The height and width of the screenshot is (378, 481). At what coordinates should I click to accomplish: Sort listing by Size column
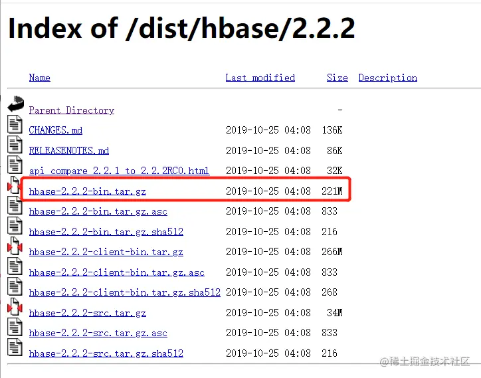tap(337, 78)
